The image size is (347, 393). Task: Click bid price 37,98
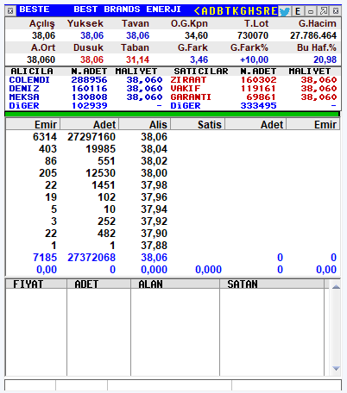(154, 185)
